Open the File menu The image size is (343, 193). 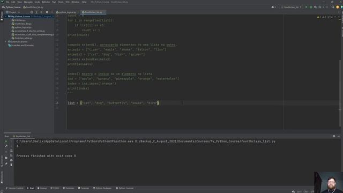tap(8, 2)
